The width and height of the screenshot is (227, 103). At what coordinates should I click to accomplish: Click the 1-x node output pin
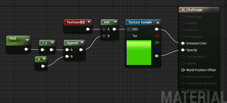pos(52,50)
